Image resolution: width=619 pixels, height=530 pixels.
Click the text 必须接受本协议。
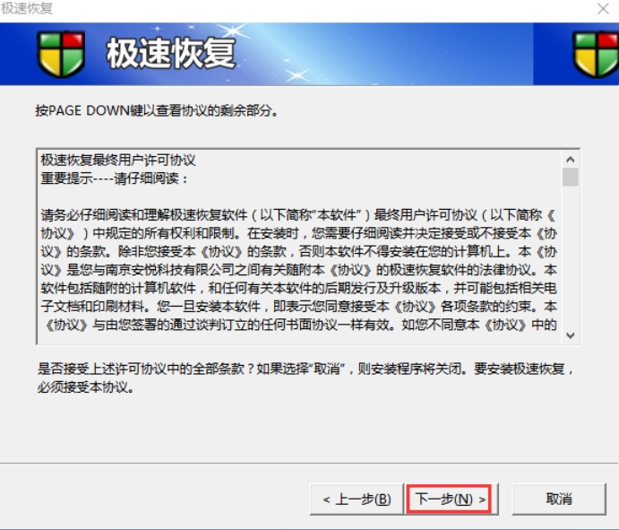click(x=86, y=387)
